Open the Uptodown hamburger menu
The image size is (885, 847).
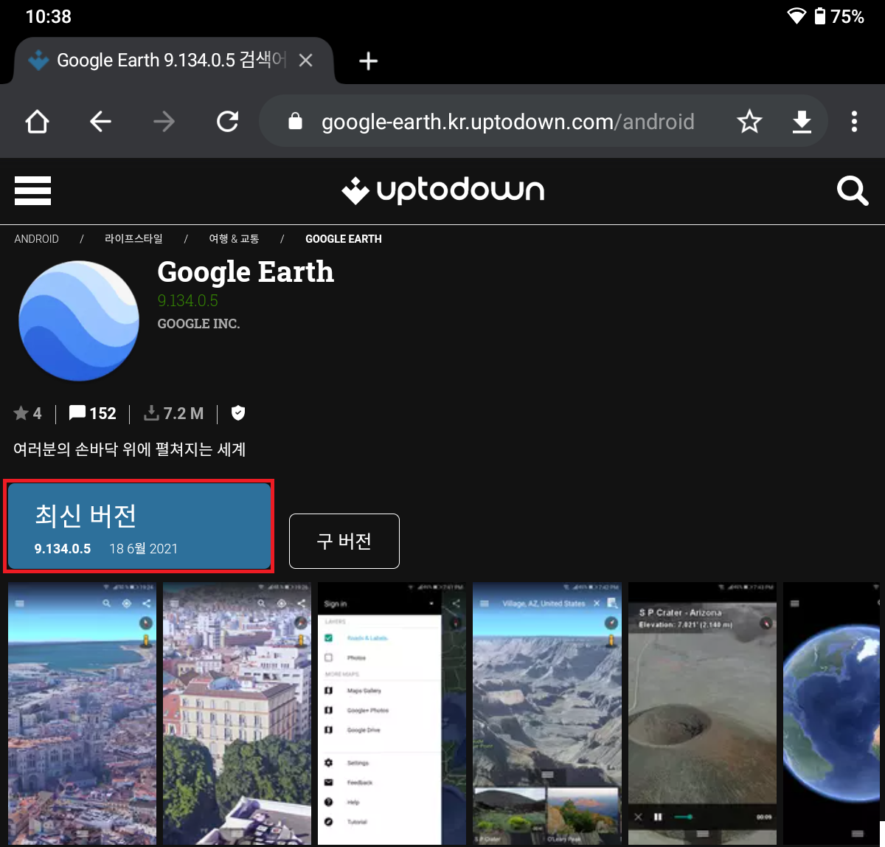click(x=32, y=191)
